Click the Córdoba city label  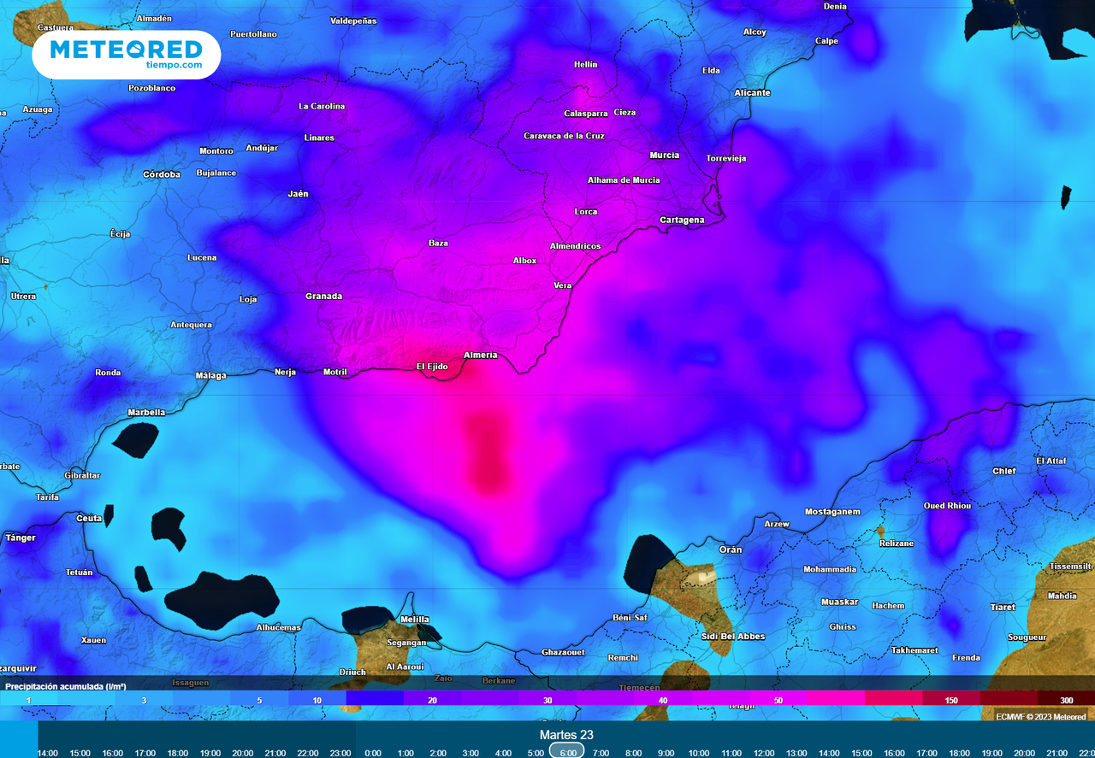tap(162, 174)
